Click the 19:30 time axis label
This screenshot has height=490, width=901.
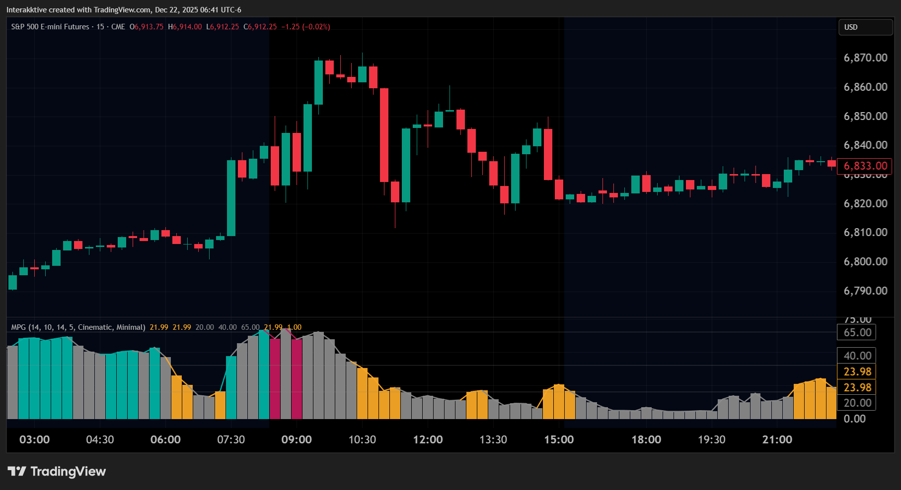(x=712, y=440)
